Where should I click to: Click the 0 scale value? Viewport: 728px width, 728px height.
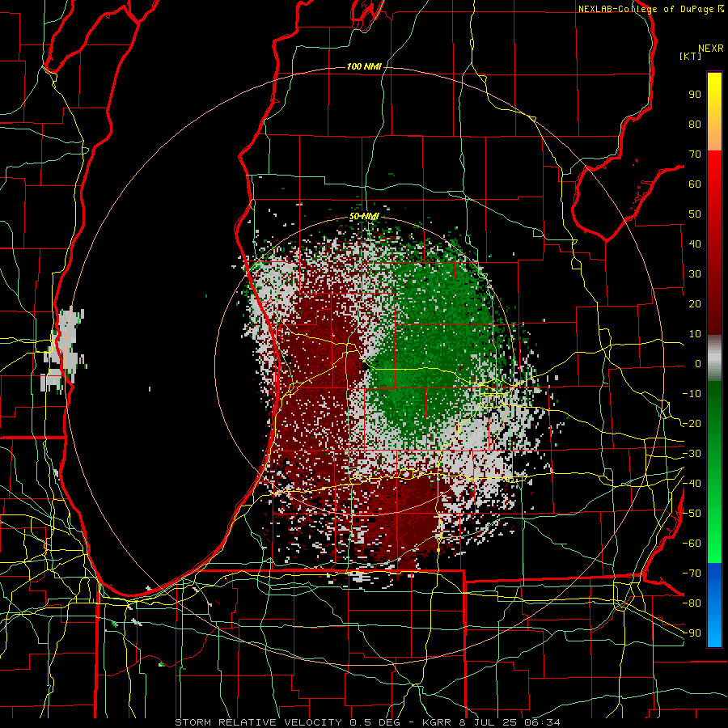698,363
